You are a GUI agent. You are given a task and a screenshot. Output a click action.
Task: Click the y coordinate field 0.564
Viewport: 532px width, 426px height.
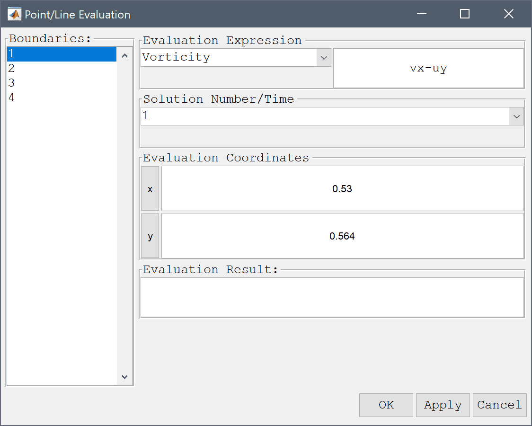[342, 236]
